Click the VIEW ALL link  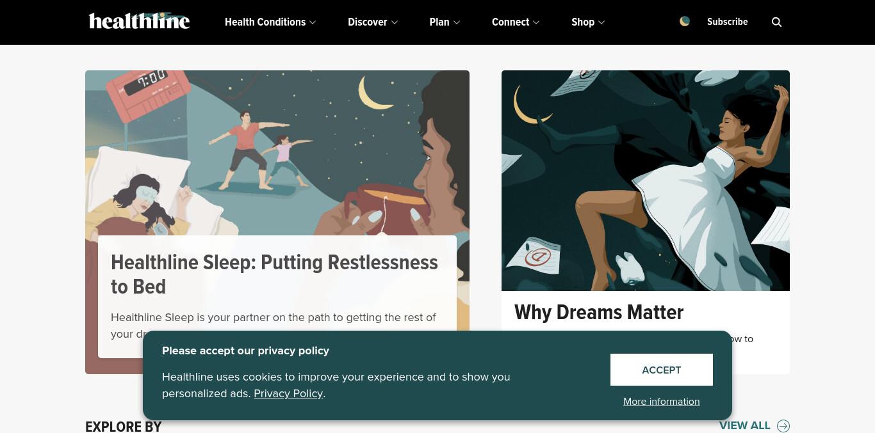point(744,426)
